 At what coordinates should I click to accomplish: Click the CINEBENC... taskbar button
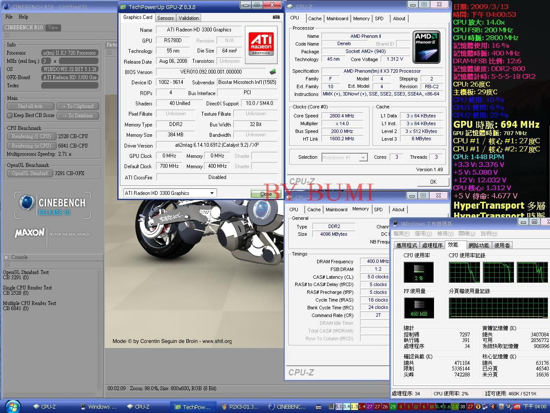click(287, 407)
